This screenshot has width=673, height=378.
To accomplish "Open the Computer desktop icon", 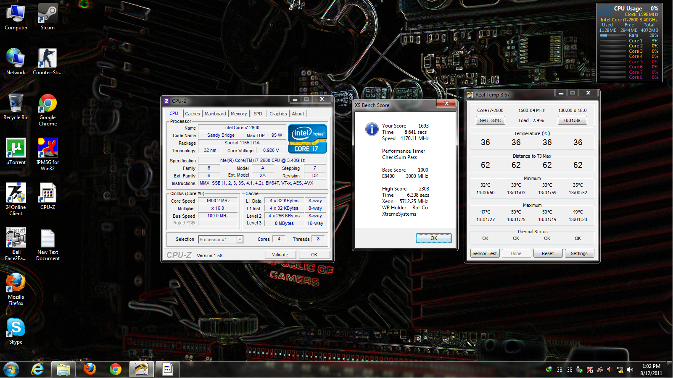I will click(x=16, y=17).
